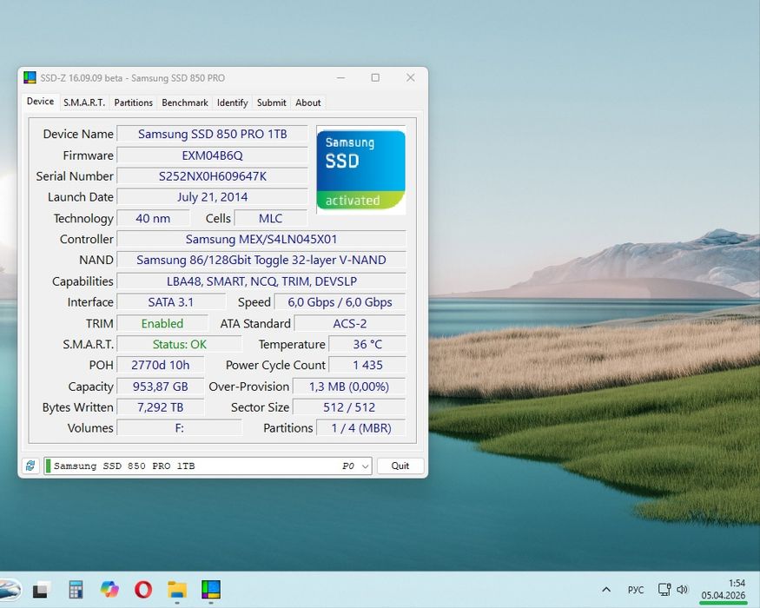This screenshot has width=760, height=608.
Task: Open the Task View taskbar icon
Action: pyautogui.click(x=42, y=590)
